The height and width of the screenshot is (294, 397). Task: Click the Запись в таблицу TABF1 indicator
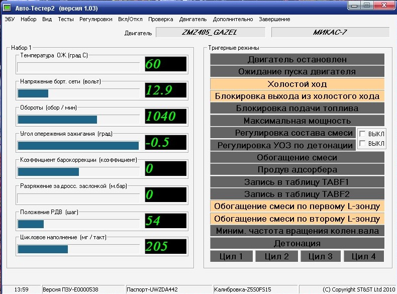coord(297,182)
